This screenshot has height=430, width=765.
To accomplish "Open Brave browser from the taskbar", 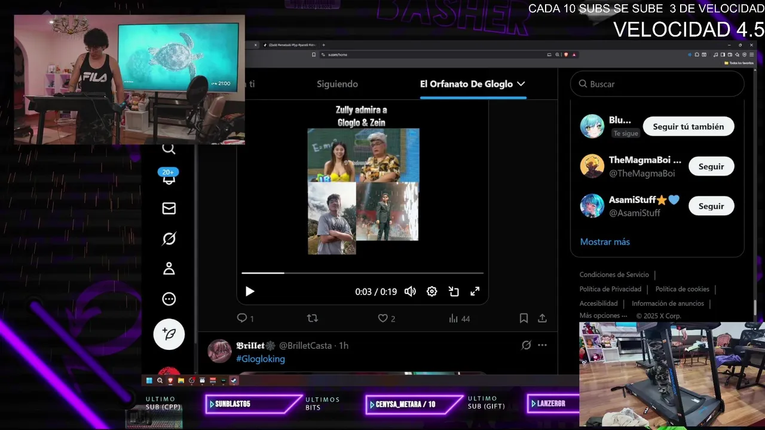I will click(170, 380).
